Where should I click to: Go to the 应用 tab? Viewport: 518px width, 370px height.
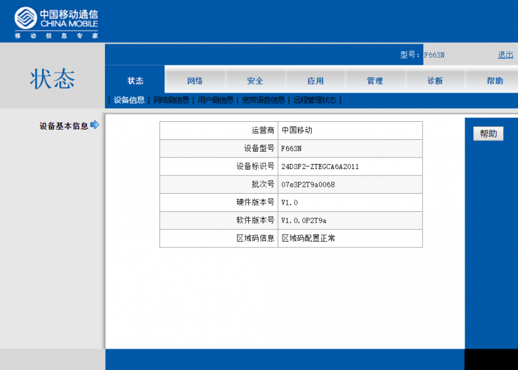pos(315,80)
